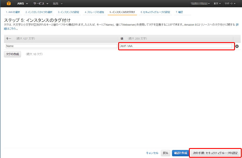Open the AWS dropdown menu

tap(23, 4)
